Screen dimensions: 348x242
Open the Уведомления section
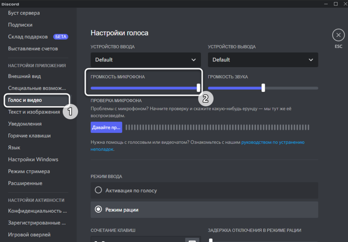point(25,124)
